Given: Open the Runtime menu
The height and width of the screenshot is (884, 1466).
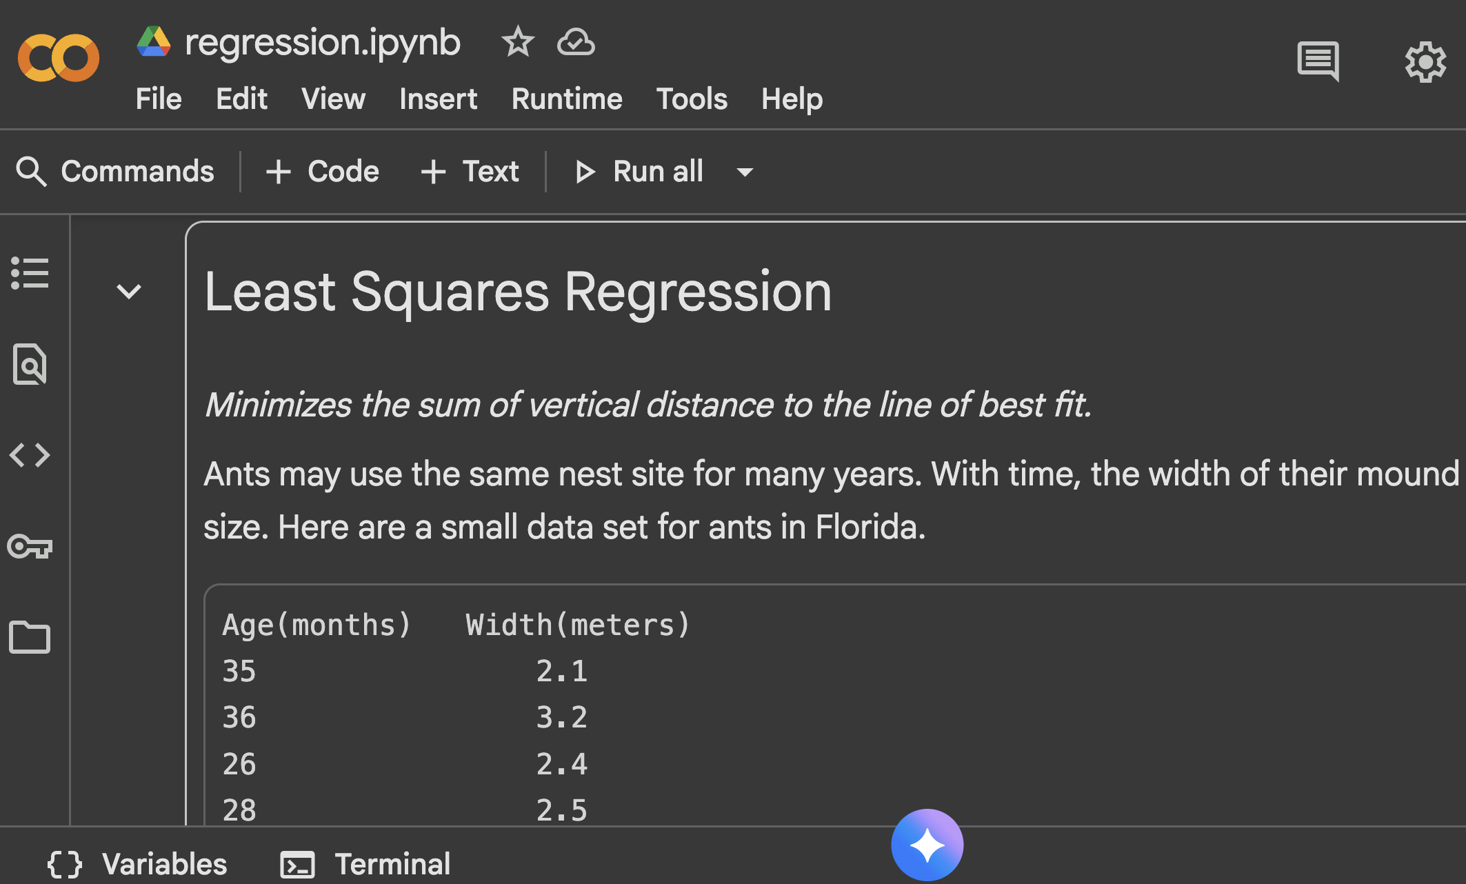Looking at the screenshot, I should click(x=566, y=99).
